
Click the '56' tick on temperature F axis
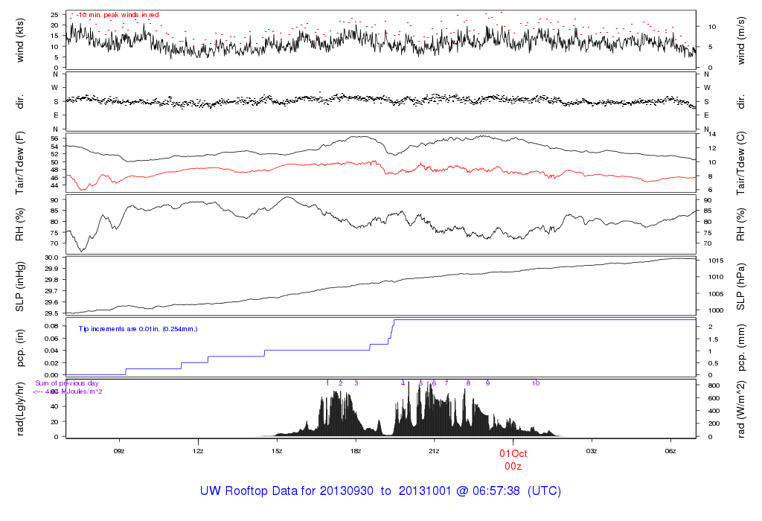54,138
